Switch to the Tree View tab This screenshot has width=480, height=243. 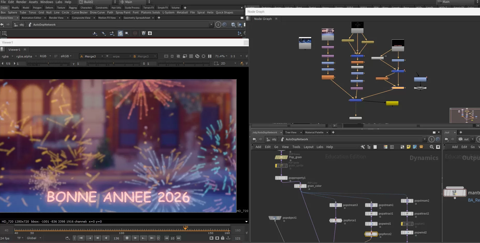point(291,132)
